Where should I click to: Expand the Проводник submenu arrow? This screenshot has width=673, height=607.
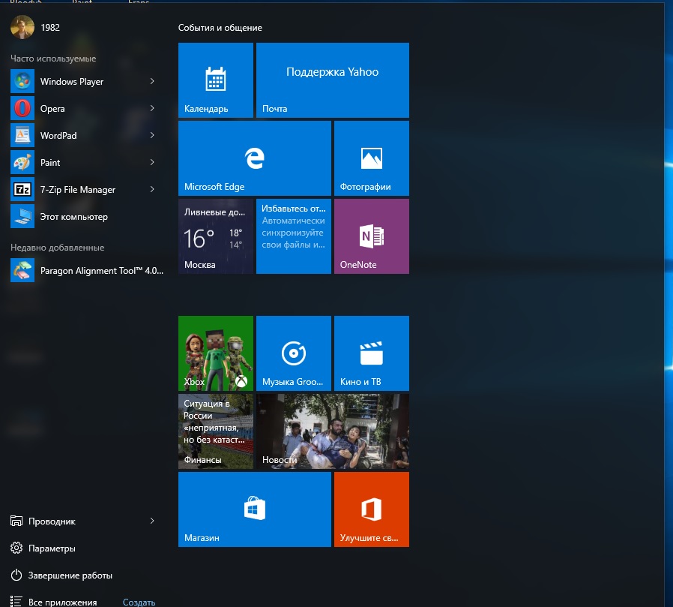coord(152,521)
